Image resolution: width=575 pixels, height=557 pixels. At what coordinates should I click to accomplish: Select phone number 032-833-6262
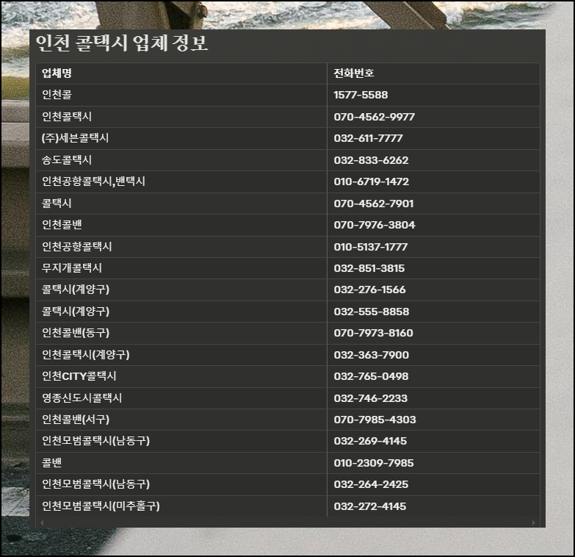pos(371,160)
